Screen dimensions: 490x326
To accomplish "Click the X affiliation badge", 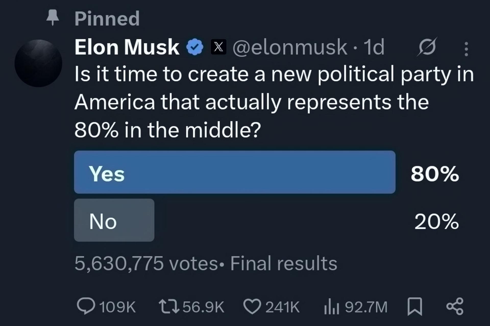I will point(218,47).
